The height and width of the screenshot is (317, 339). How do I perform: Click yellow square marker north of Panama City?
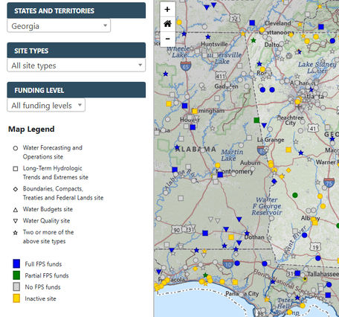coord(235,282)
